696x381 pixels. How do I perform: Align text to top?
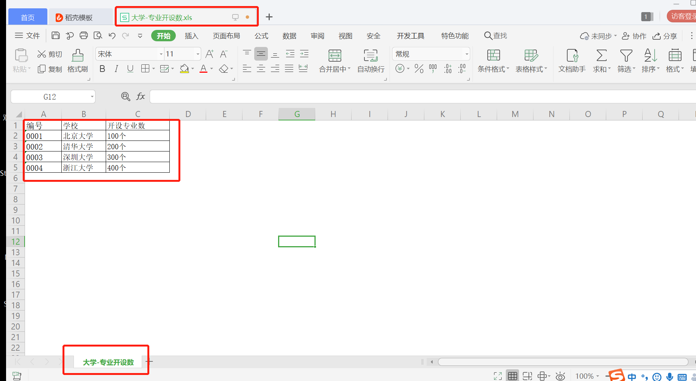click(247, 54)
